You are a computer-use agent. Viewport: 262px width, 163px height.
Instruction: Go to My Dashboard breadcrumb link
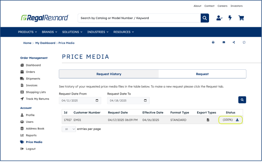click(45, 43)
